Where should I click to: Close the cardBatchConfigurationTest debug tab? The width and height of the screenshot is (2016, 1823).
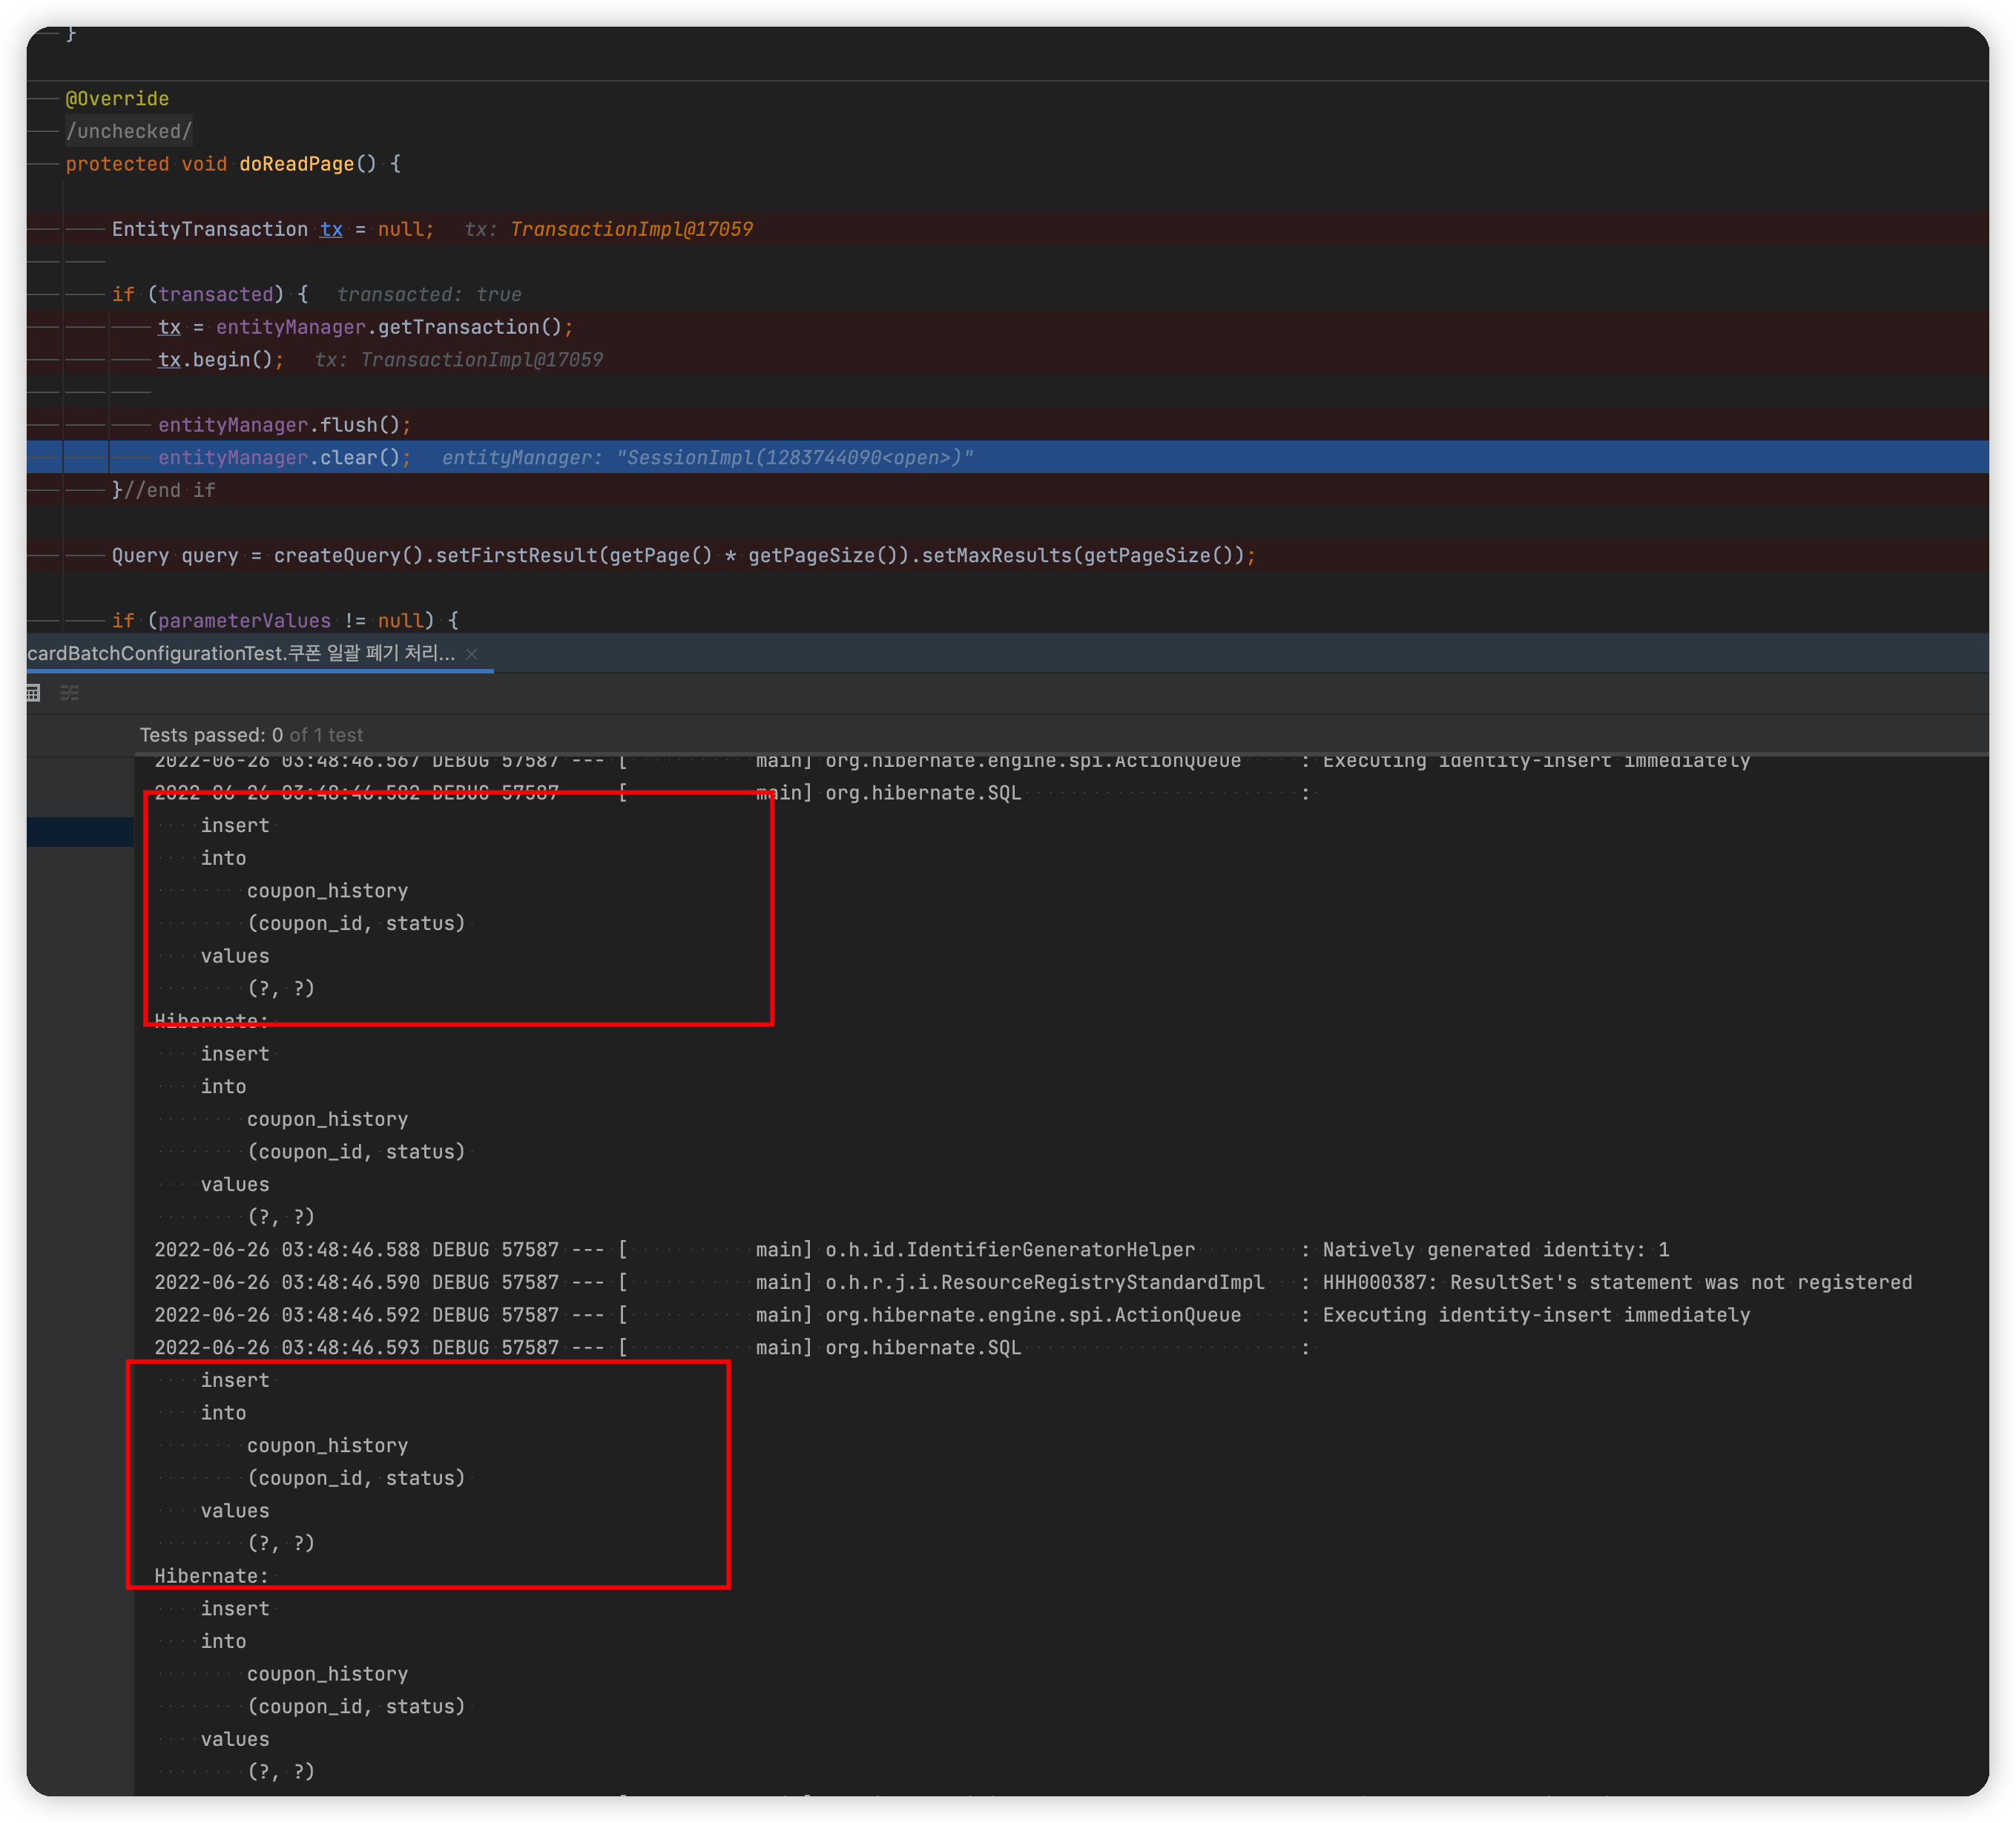pos(472,654)
